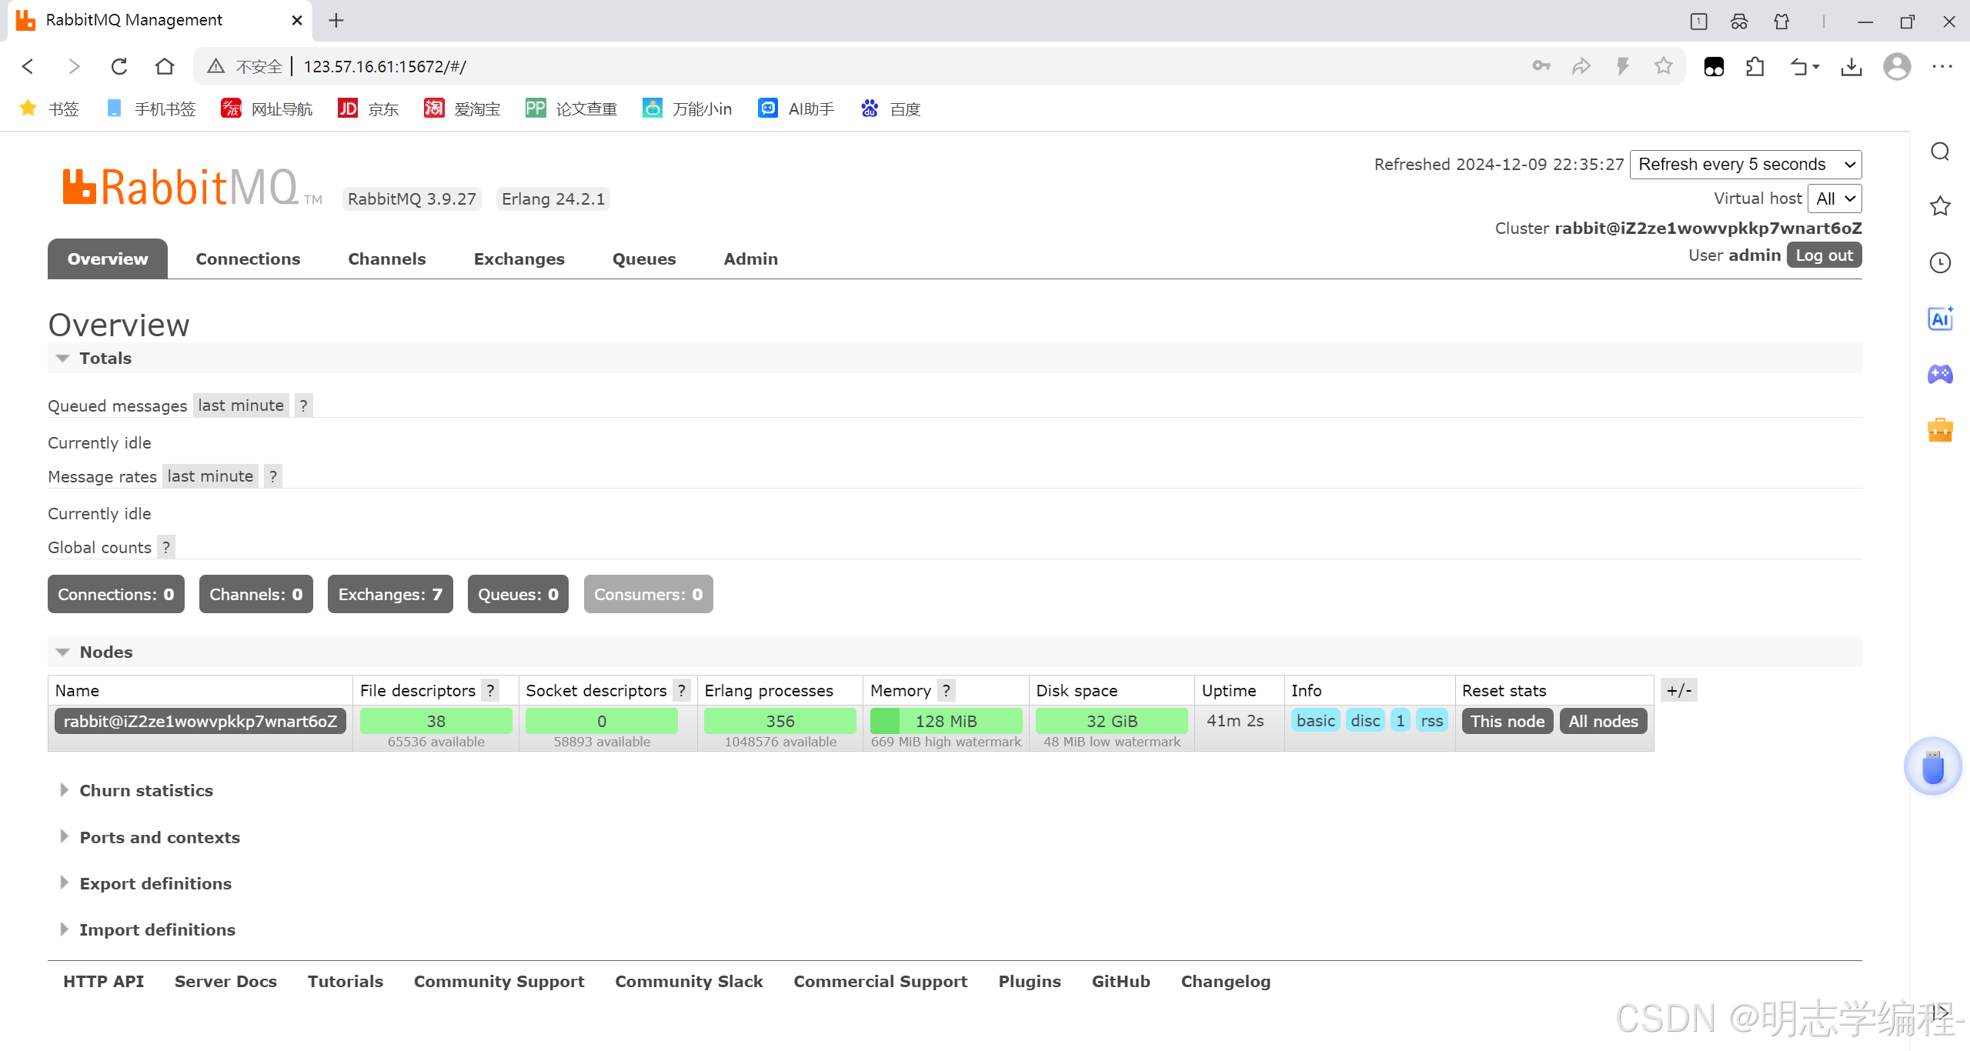This screenshot has width=1970, height=1051.
Task: Open help for File descriptors column
Action: click(490, 690)
